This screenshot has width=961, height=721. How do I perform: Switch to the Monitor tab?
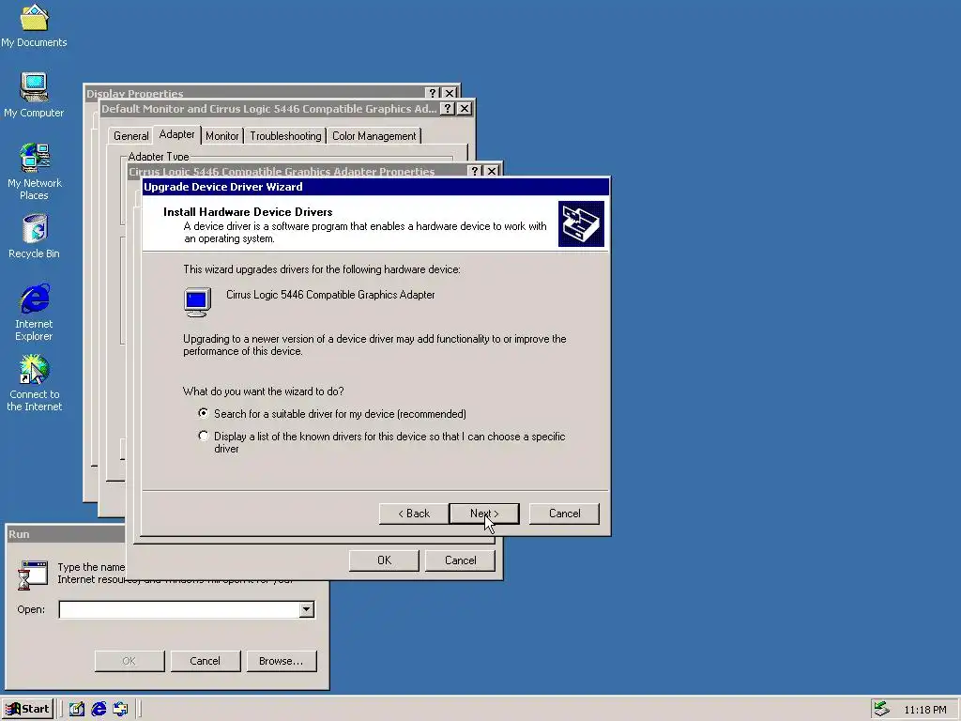point(221,135)
